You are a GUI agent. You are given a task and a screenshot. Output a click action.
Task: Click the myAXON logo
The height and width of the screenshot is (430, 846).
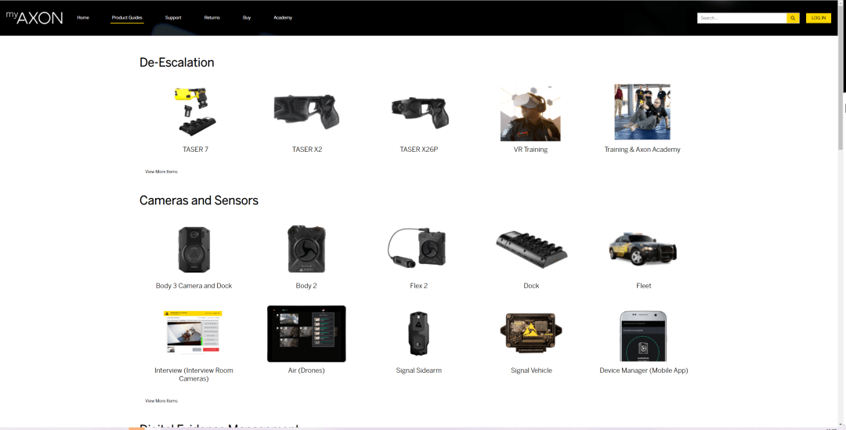click(x=34, y=17)
